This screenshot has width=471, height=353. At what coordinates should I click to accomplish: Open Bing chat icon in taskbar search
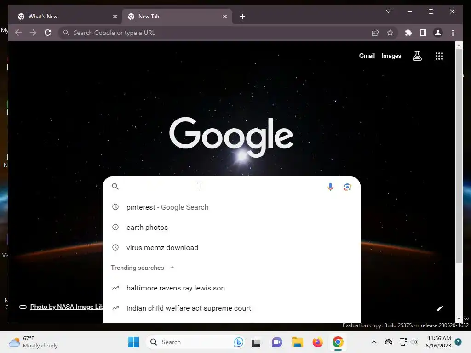[239, 342]
